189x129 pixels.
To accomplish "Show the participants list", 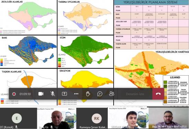I will point(112,94).
